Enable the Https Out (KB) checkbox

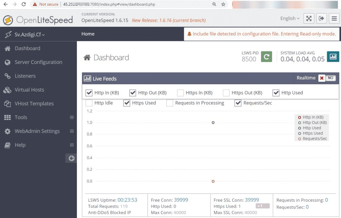coord(226,93)
